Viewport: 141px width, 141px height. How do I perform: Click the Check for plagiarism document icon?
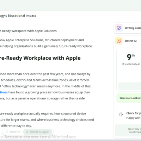tap(121, 114)
